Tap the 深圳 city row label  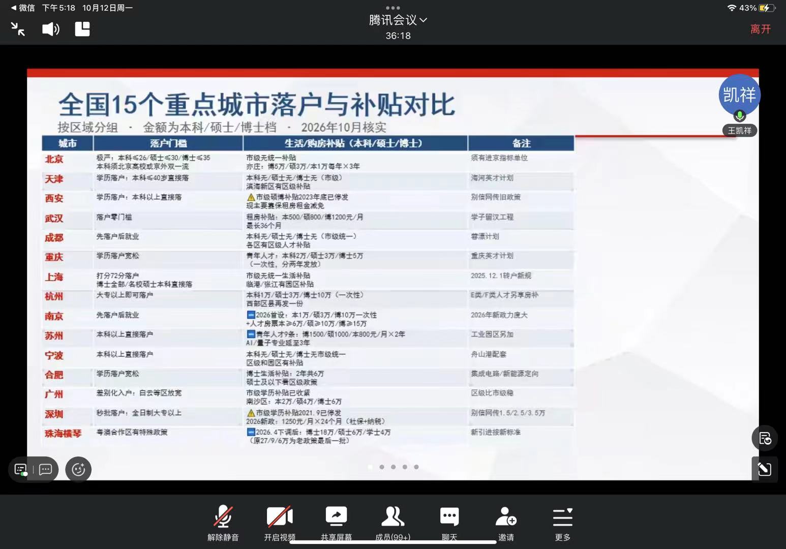(54, 414)
